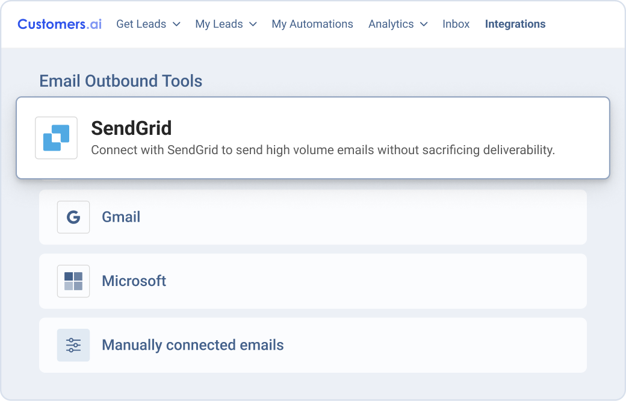The width and height of the screenshot is (626, 401).
Task: Choose the Microsoft label text
Action: click(x=134, y=281)
